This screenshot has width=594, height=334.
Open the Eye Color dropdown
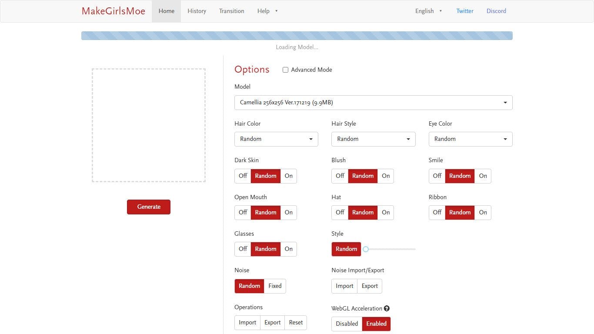pos(471,139)
